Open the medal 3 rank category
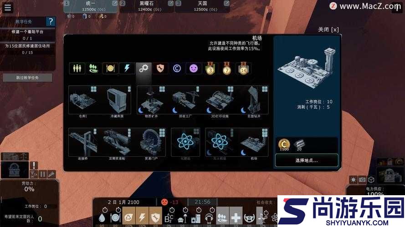The image size is (405, 227). pos(210,69)
